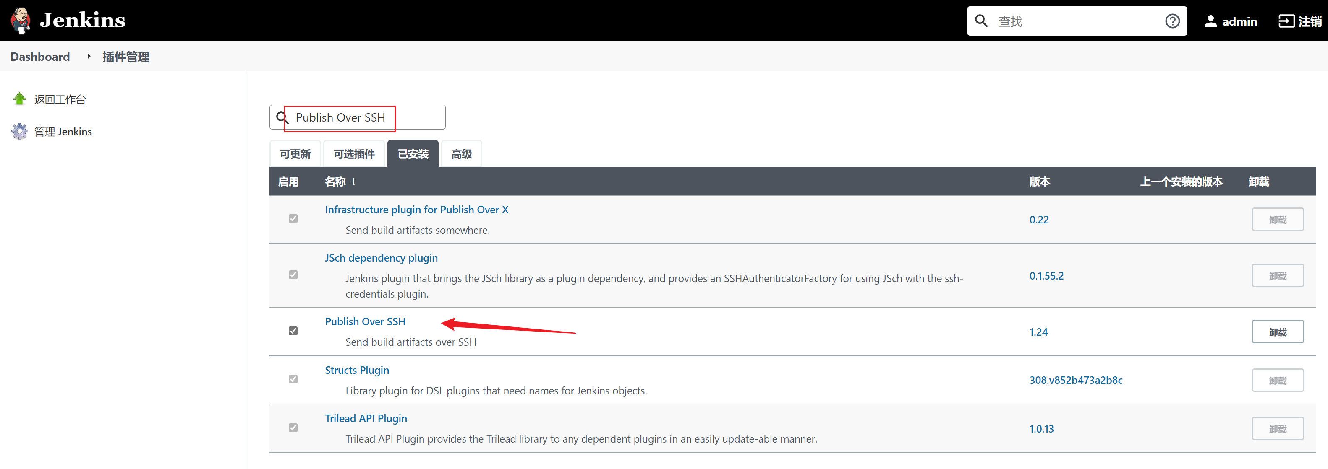Image resolution: width=1328 pixels, height=469 pixels.
Task: Click 卸载 button for JSch dependency plugin
Action: [x=1278, y=276]
